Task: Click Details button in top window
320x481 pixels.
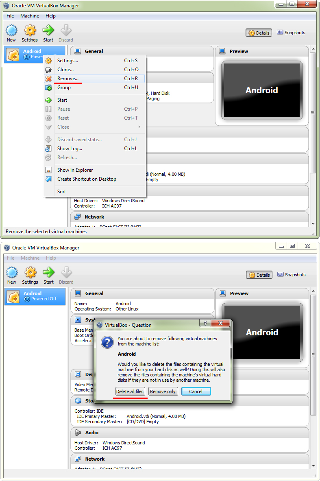Action: [x=259, y=33]
